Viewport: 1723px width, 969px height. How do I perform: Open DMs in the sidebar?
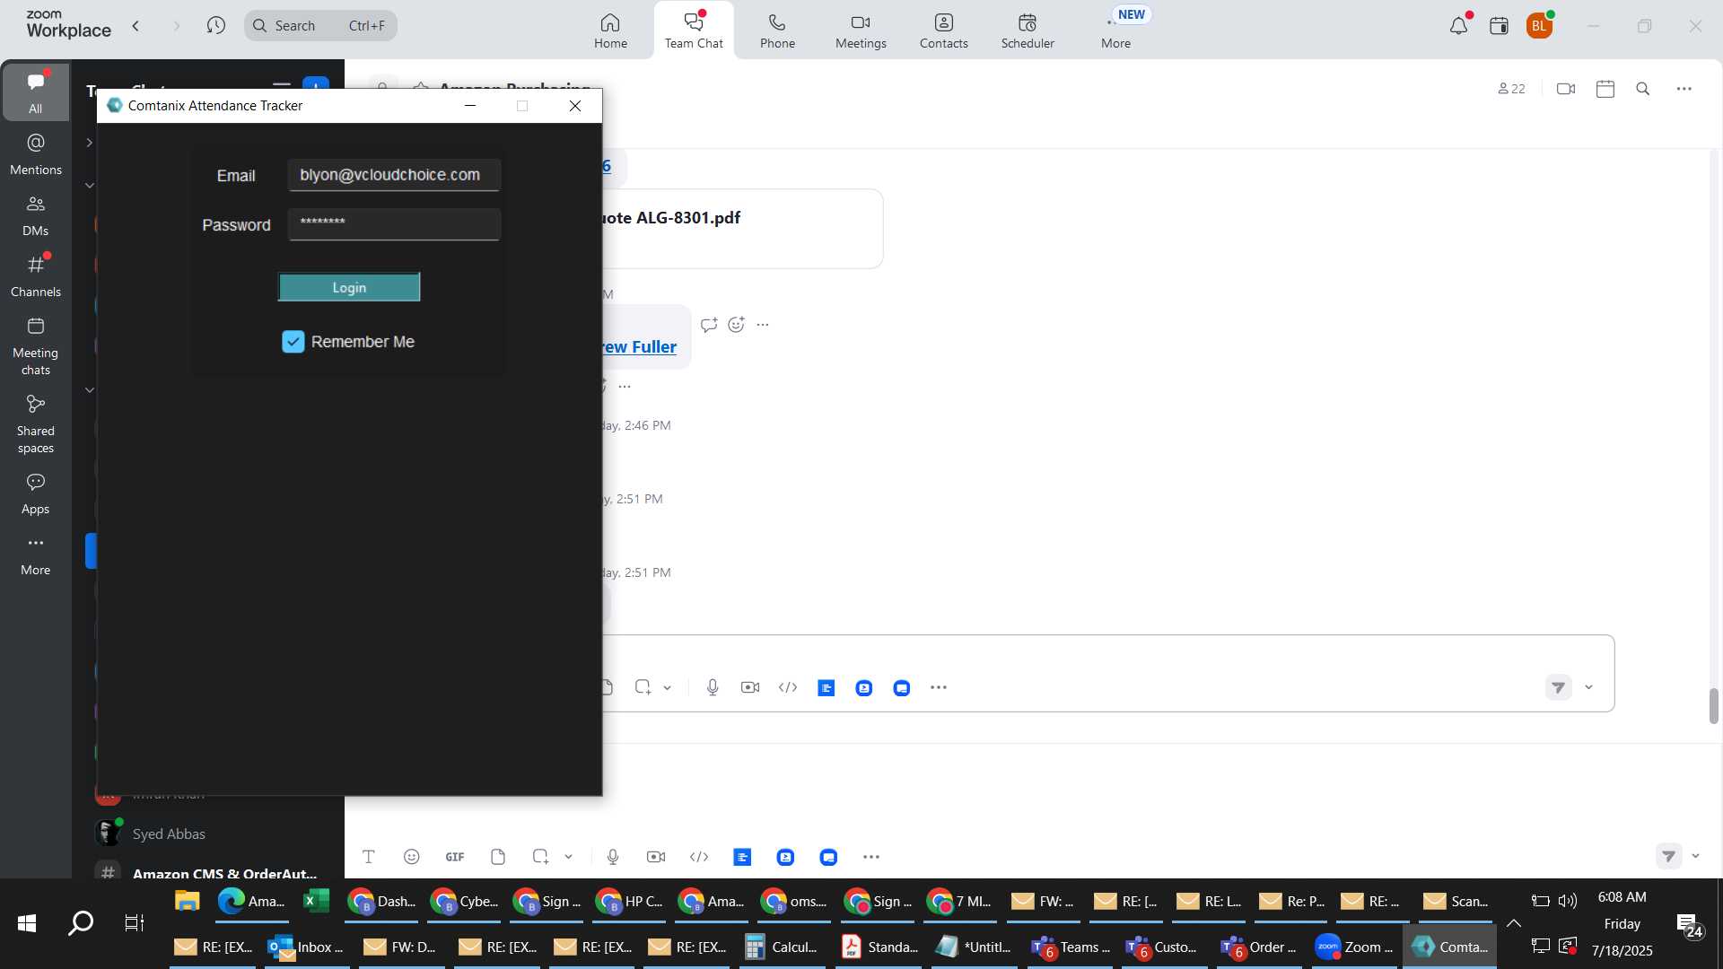tap(36, 214)
